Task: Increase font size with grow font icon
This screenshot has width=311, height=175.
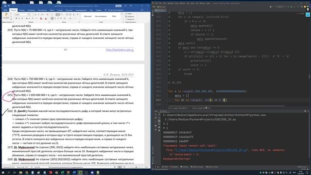Action: coord(35,15)
